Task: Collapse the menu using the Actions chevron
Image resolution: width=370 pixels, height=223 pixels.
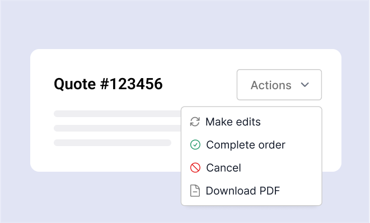Action: (x=305, y=85)
